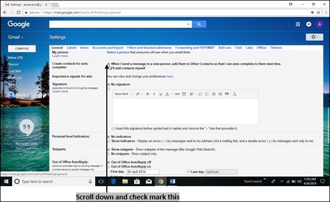This screenshot has width=330, height=202.
Task: Switch to the Labels settings tab
Action: (71, 48)
